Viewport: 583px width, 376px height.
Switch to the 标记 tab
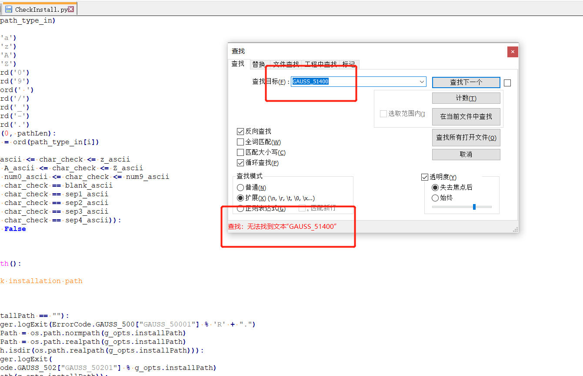click(349, 64)
